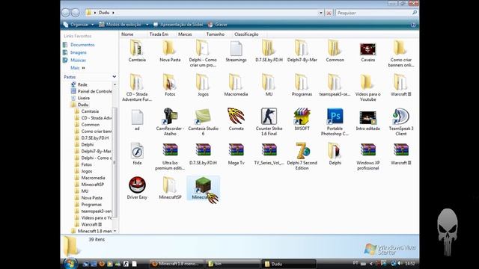Launch the Cometa icon
The height and width of the screenshot is (269, 479).
click(x=236, y=117)
